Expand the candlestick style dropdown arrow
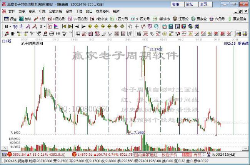 coord(45,27)
